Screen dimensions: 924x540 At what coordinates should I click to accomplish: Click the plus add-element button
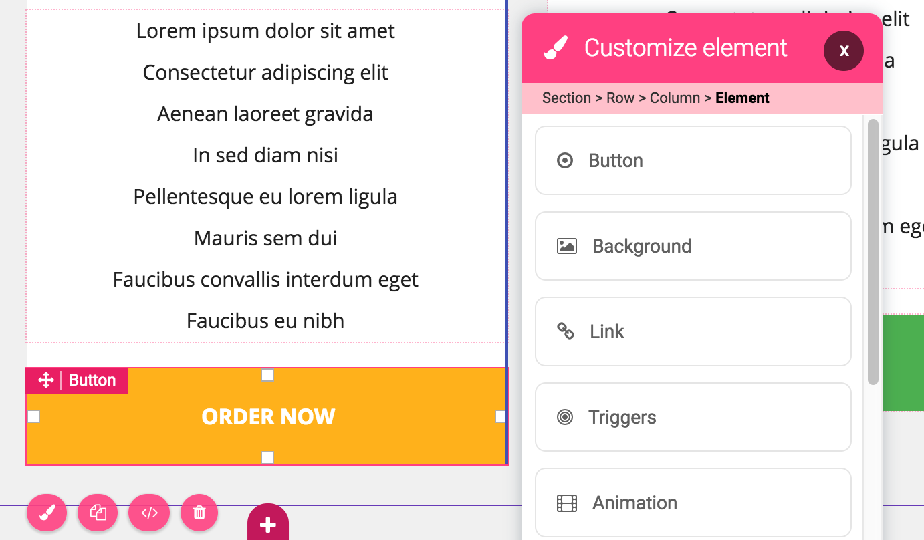point(267,525)
